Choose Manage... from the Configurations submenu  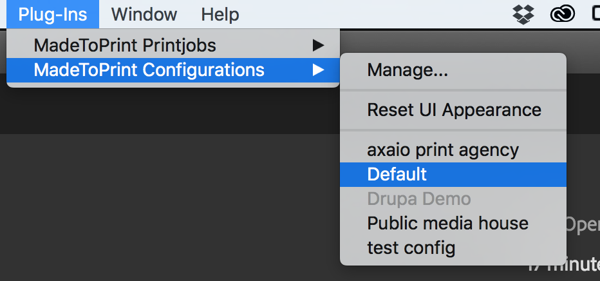click(x=453, y=70)
